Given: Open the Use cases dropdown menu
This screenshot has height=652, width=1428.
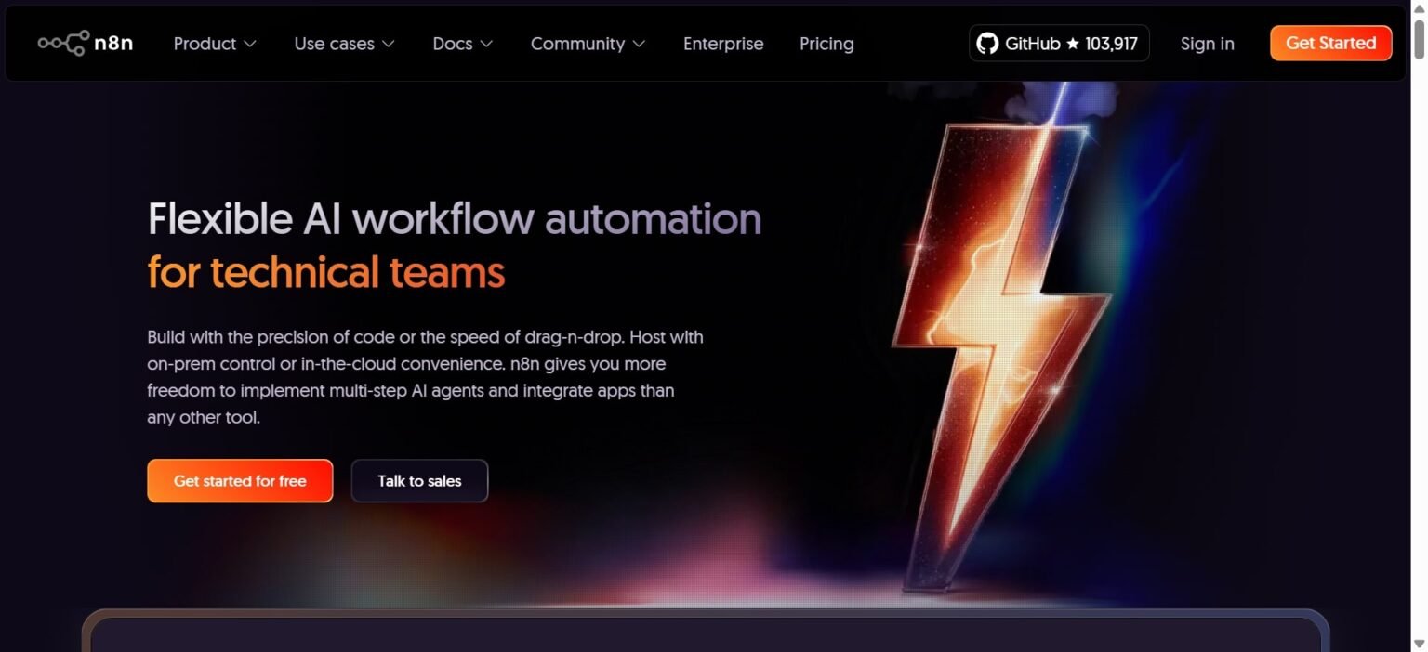Looking at the screenshot, I should pyautogui.click(x=344, y=44).
